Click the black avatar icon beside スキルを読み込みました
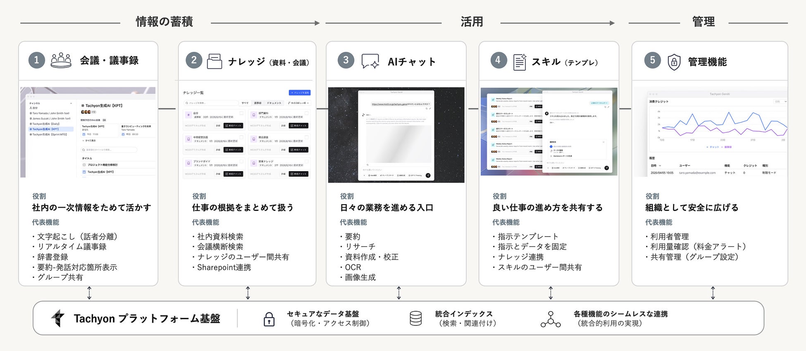Screen dimensions: 806x351 547,113
